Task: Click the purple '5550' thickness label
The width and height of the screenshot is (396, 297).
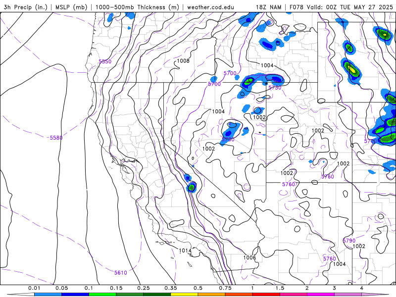Action: point(105,61)
